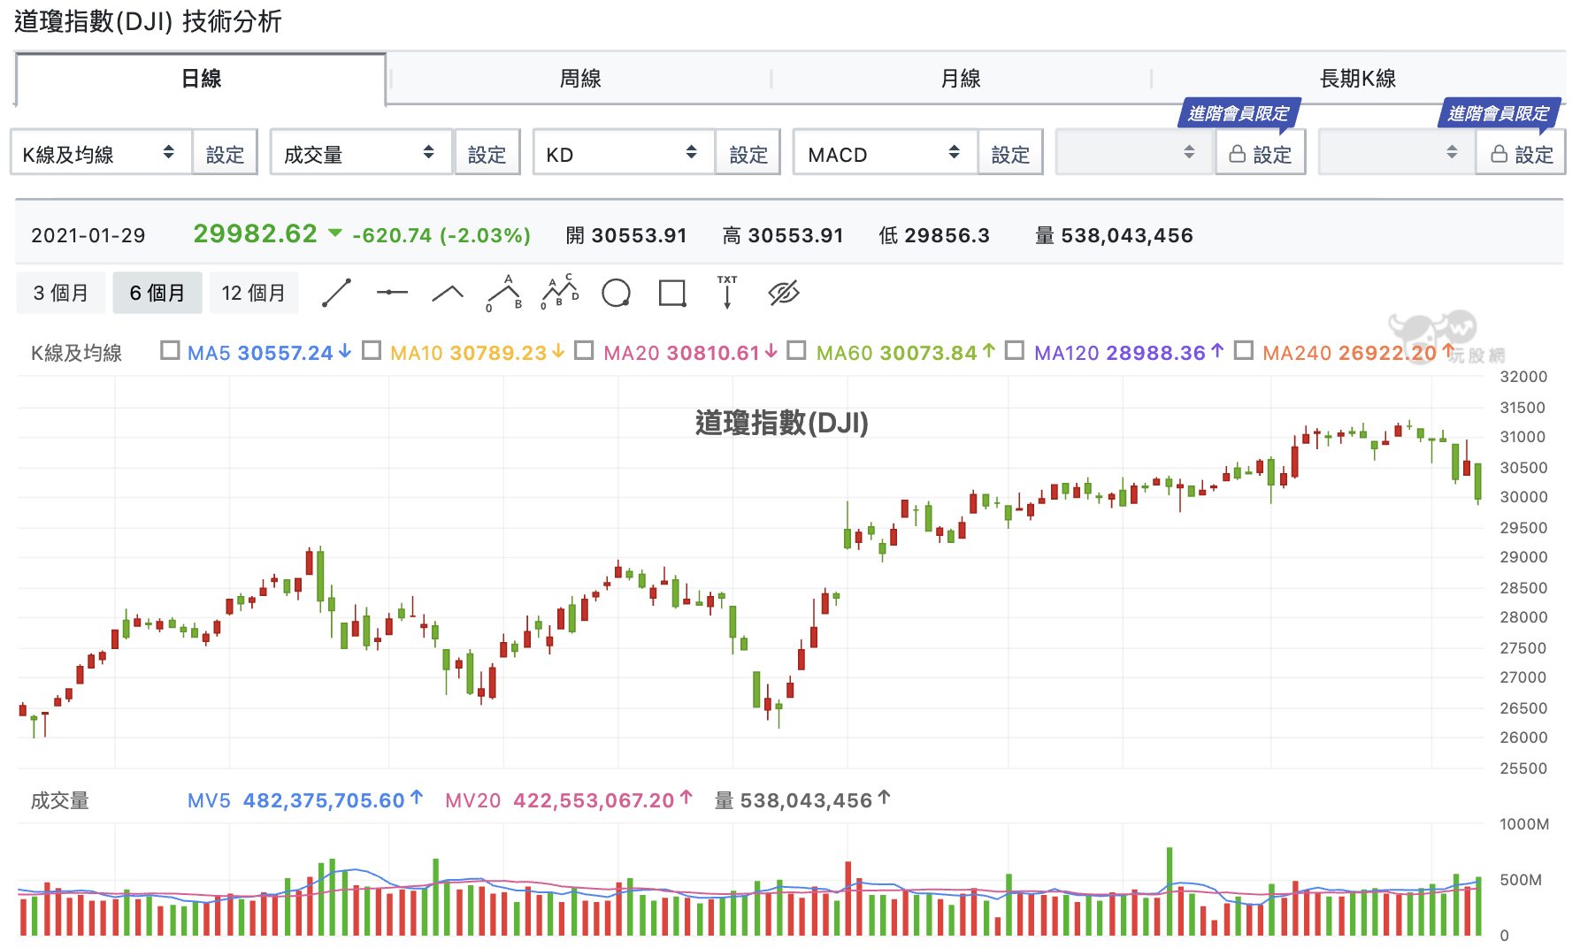Select the 3 個月 time range
Screen dimensions: 1580x948
(x=61, y=293)
